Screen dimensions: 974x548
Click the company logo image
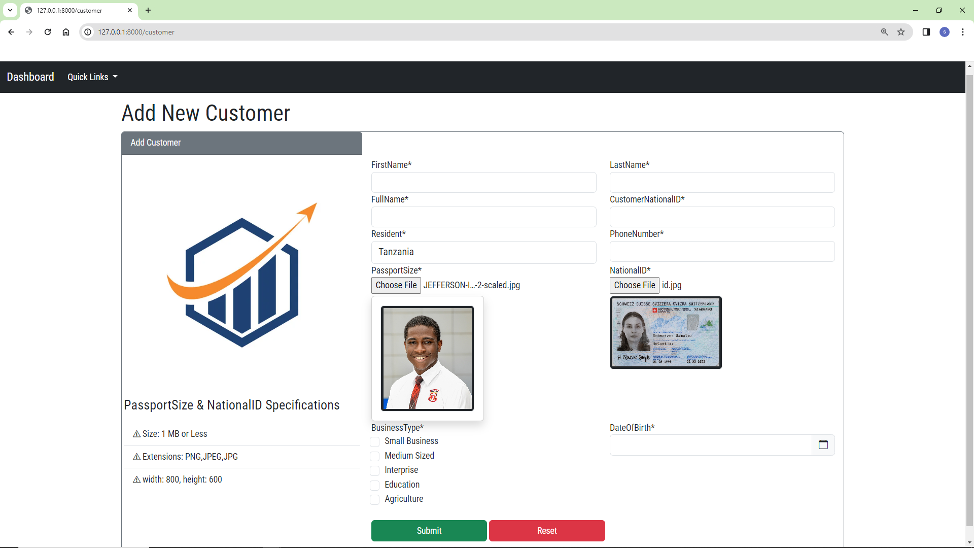coord(242,275)
